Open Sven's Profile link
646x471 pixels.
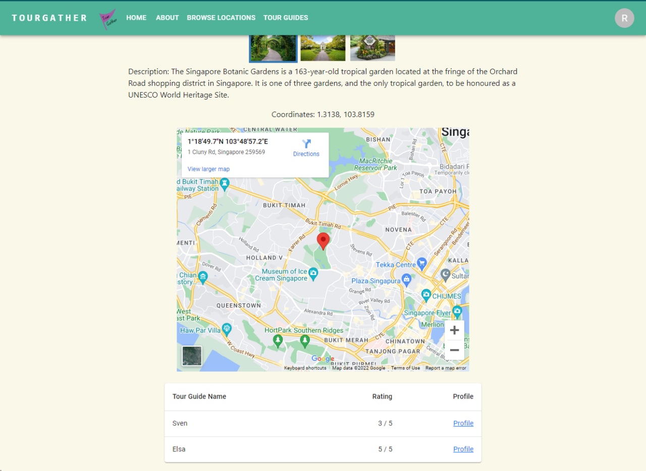pos(463,423)
